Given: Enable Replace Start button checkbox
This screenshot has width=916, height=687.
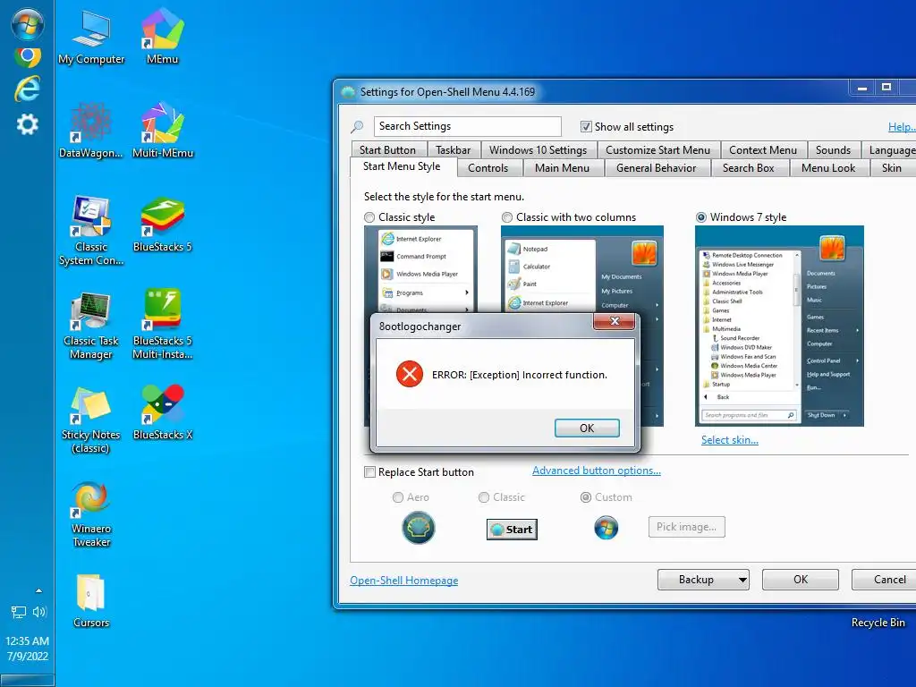Looking at the screenshot, I should [x=369, y=472].
